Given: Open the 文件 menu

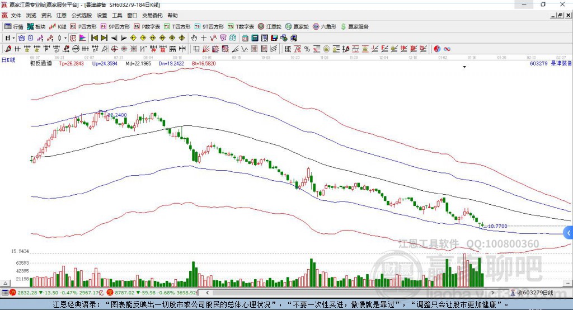Looking at the screenshot, I should [x=16, y=15].
